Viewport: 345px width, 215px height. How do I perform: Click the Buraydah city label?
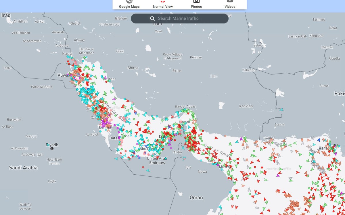(x=14, y=119)
